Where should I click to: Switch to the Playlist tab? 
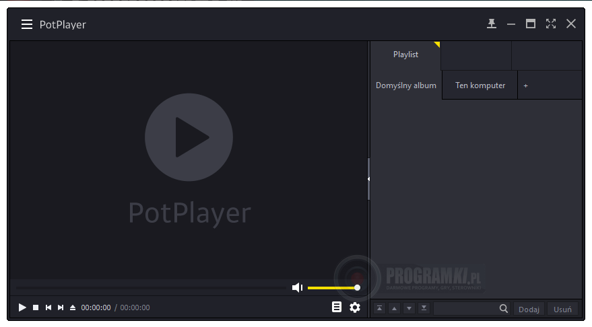tap(405, 54)
